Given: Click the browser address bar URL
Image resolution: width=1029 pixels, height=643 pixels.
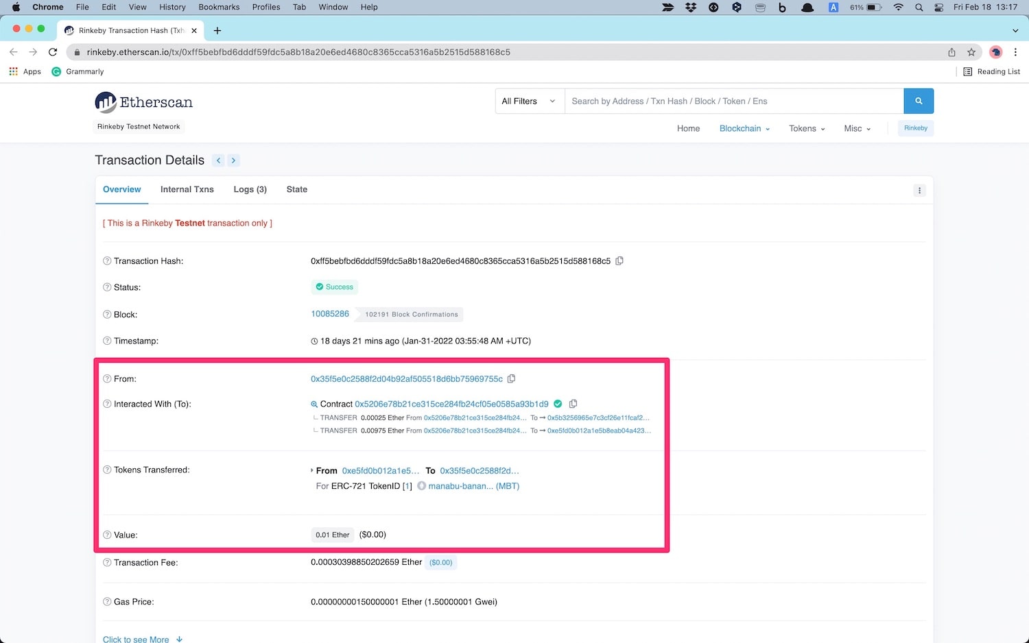Looking at the screenshot, I should coord(298,52).
